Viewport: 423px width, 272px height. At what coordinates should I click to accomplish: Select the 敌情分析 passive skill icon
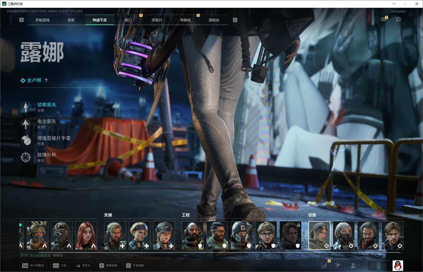26,157
